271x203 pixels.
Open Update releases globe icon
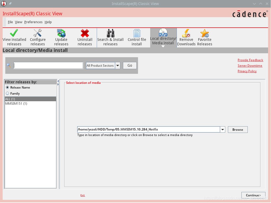coord(61,33)
